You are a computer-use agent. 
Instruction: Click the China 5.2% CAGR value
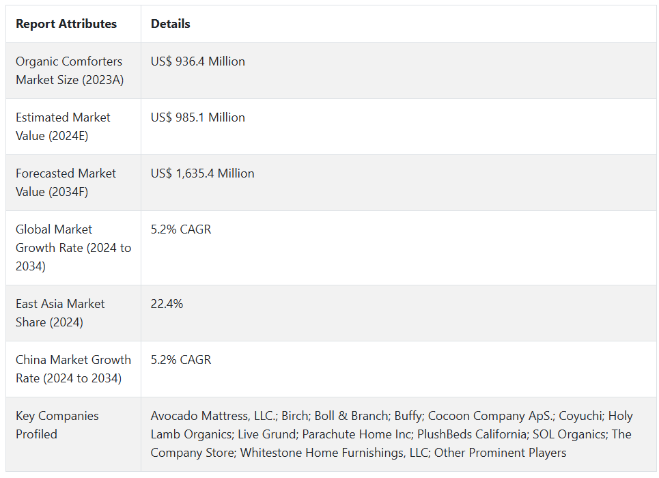point(181,360)
